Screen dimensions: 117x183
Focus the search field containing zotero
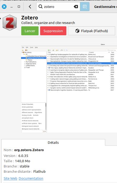click(x=58, y=7)
